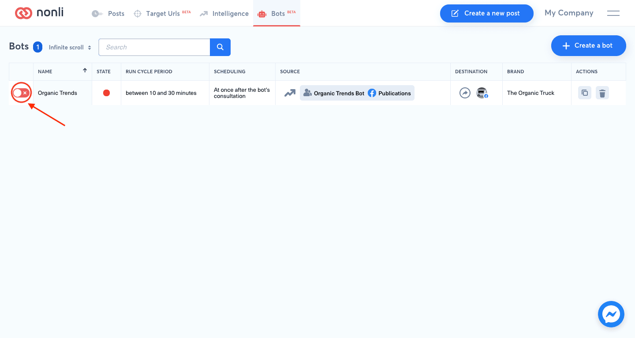The image size is (635, 338).
Task: Click the magnifier search button
Action: point(220,47)
